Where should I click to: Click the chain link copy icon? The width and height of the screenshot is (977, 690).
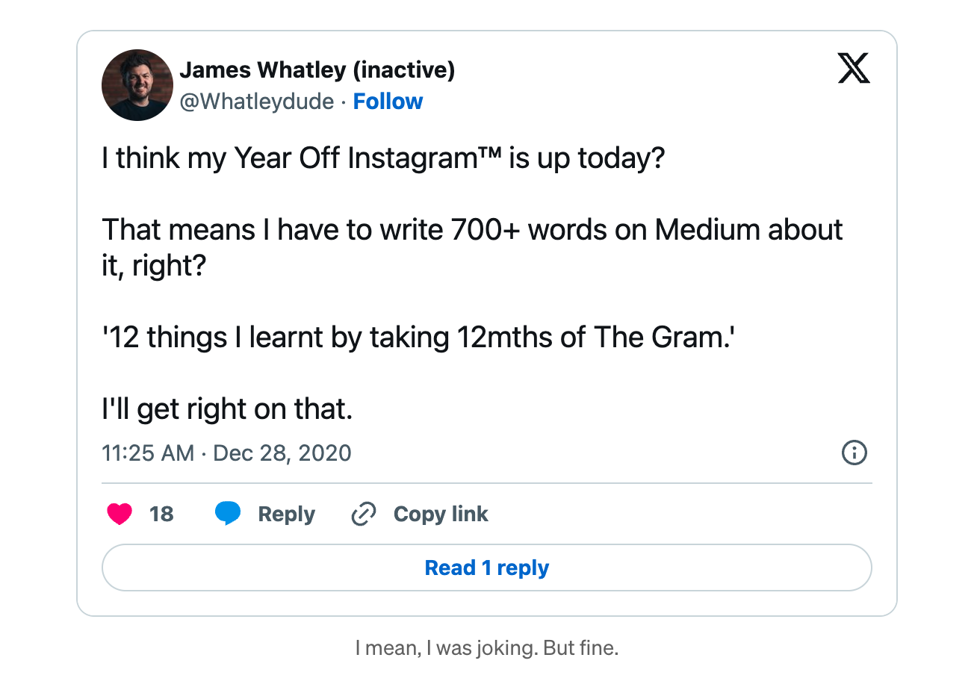click(363, 515)
